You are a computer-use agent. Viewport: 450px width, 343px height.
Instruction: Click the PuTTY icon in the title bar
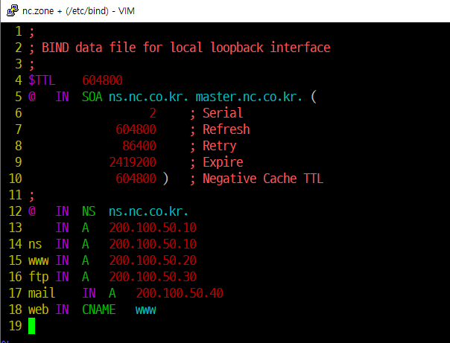pos(13,11)
